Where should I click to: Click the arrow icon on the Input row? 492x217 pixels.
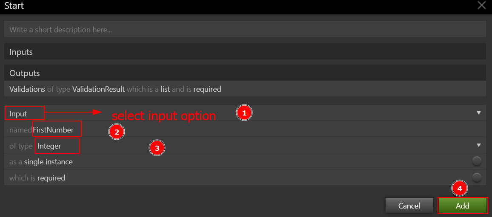(479, 113)
